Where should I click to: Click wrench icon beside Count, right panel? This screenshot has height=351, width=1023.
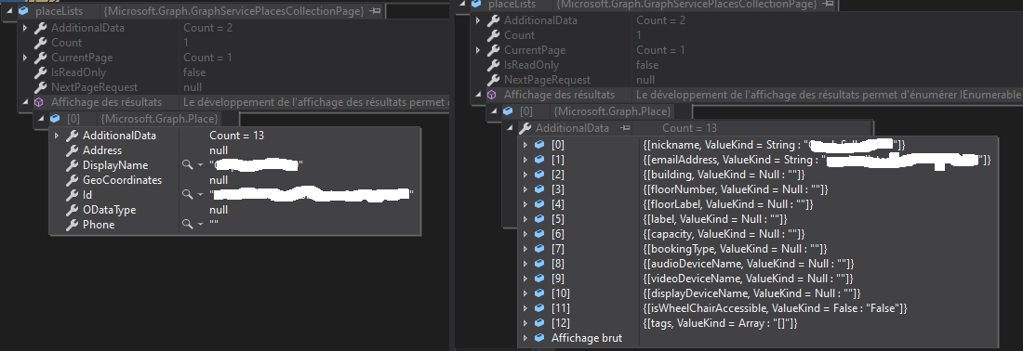[x=493, y=35]
